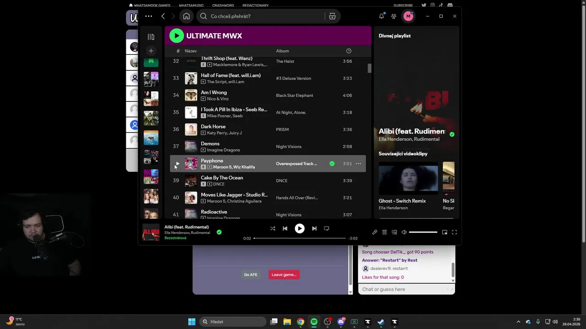
Task: Open Chrome from the taskbar
Action: tap(300, 322)
